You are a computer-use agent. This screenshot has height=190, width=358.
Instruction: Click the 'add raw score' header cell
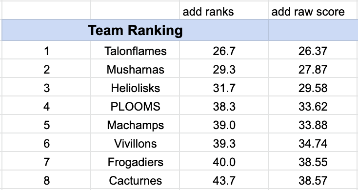tap(313, 11)
